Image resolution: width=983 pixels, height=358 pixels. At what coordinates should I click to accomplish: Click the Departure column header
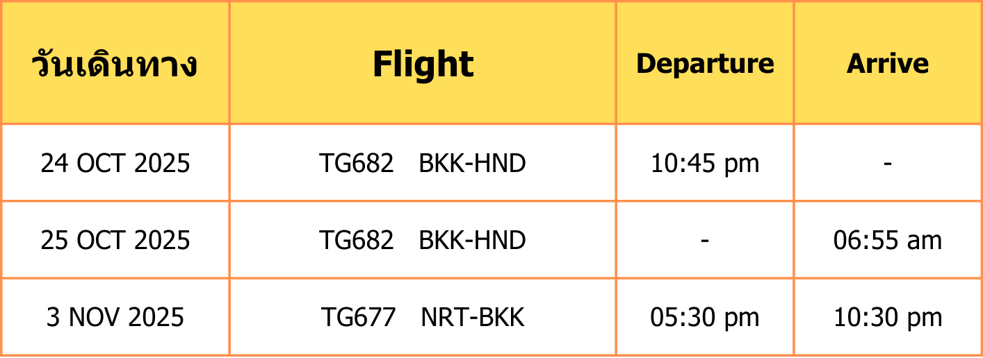tap(705, 64)
